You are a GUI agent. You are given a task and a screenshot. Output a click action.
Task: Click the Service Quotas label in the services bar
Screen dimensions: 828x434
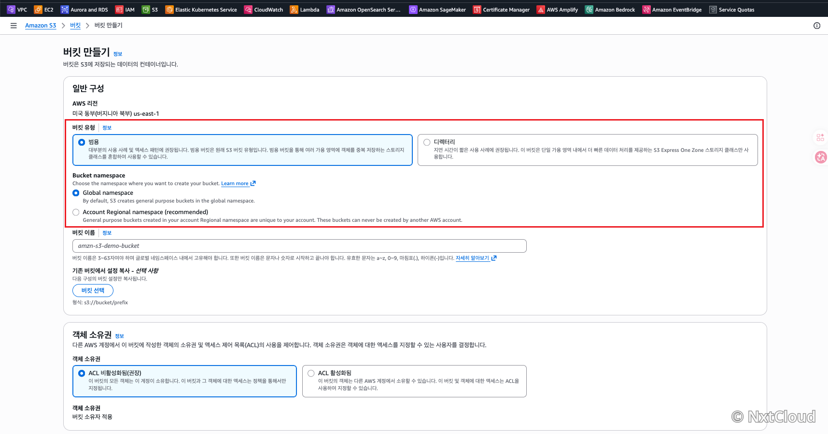coord(736,10)
